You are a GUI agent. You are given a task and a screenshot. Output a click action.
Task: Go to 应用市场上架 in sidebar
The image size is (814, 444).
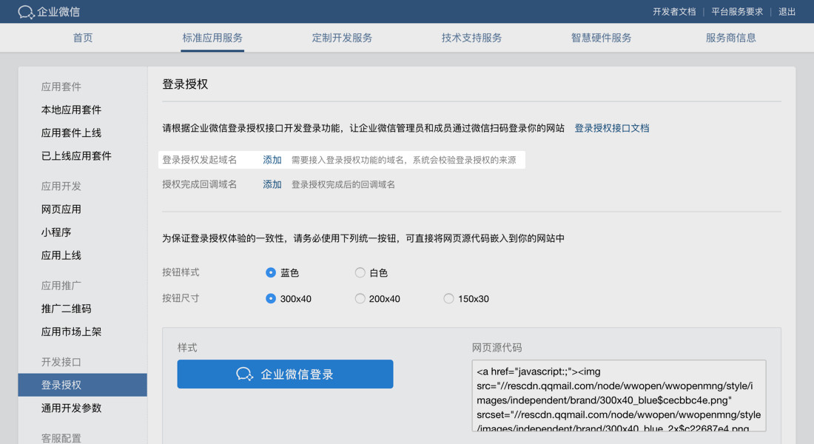pyautogui.click(x=71, y=332)
